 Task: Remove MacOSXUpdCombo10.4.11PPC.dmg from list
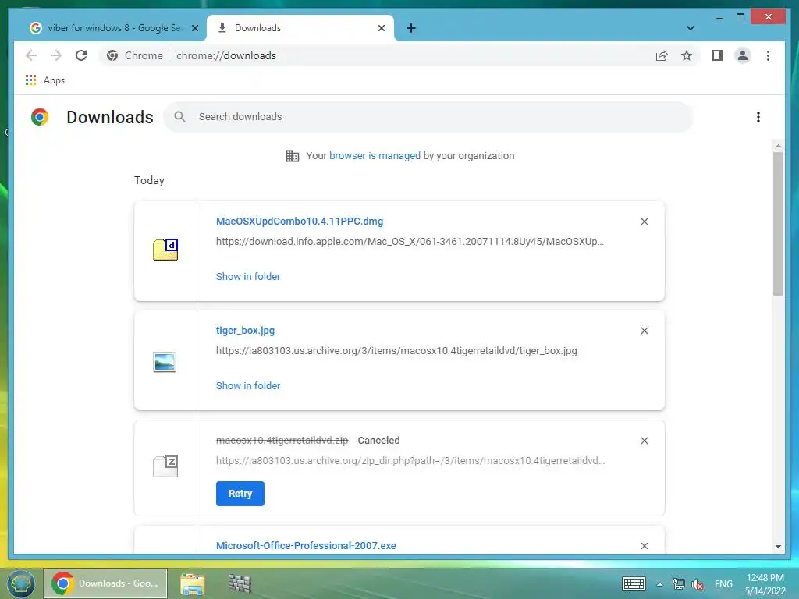coord(644,222)
